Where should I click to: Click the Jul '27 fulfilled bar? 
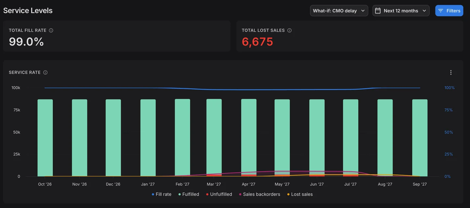point(350,136)
